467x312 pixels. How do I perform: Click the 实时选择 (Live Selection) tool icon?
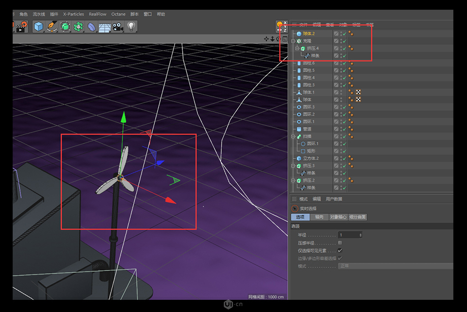[x=294, y=208]
